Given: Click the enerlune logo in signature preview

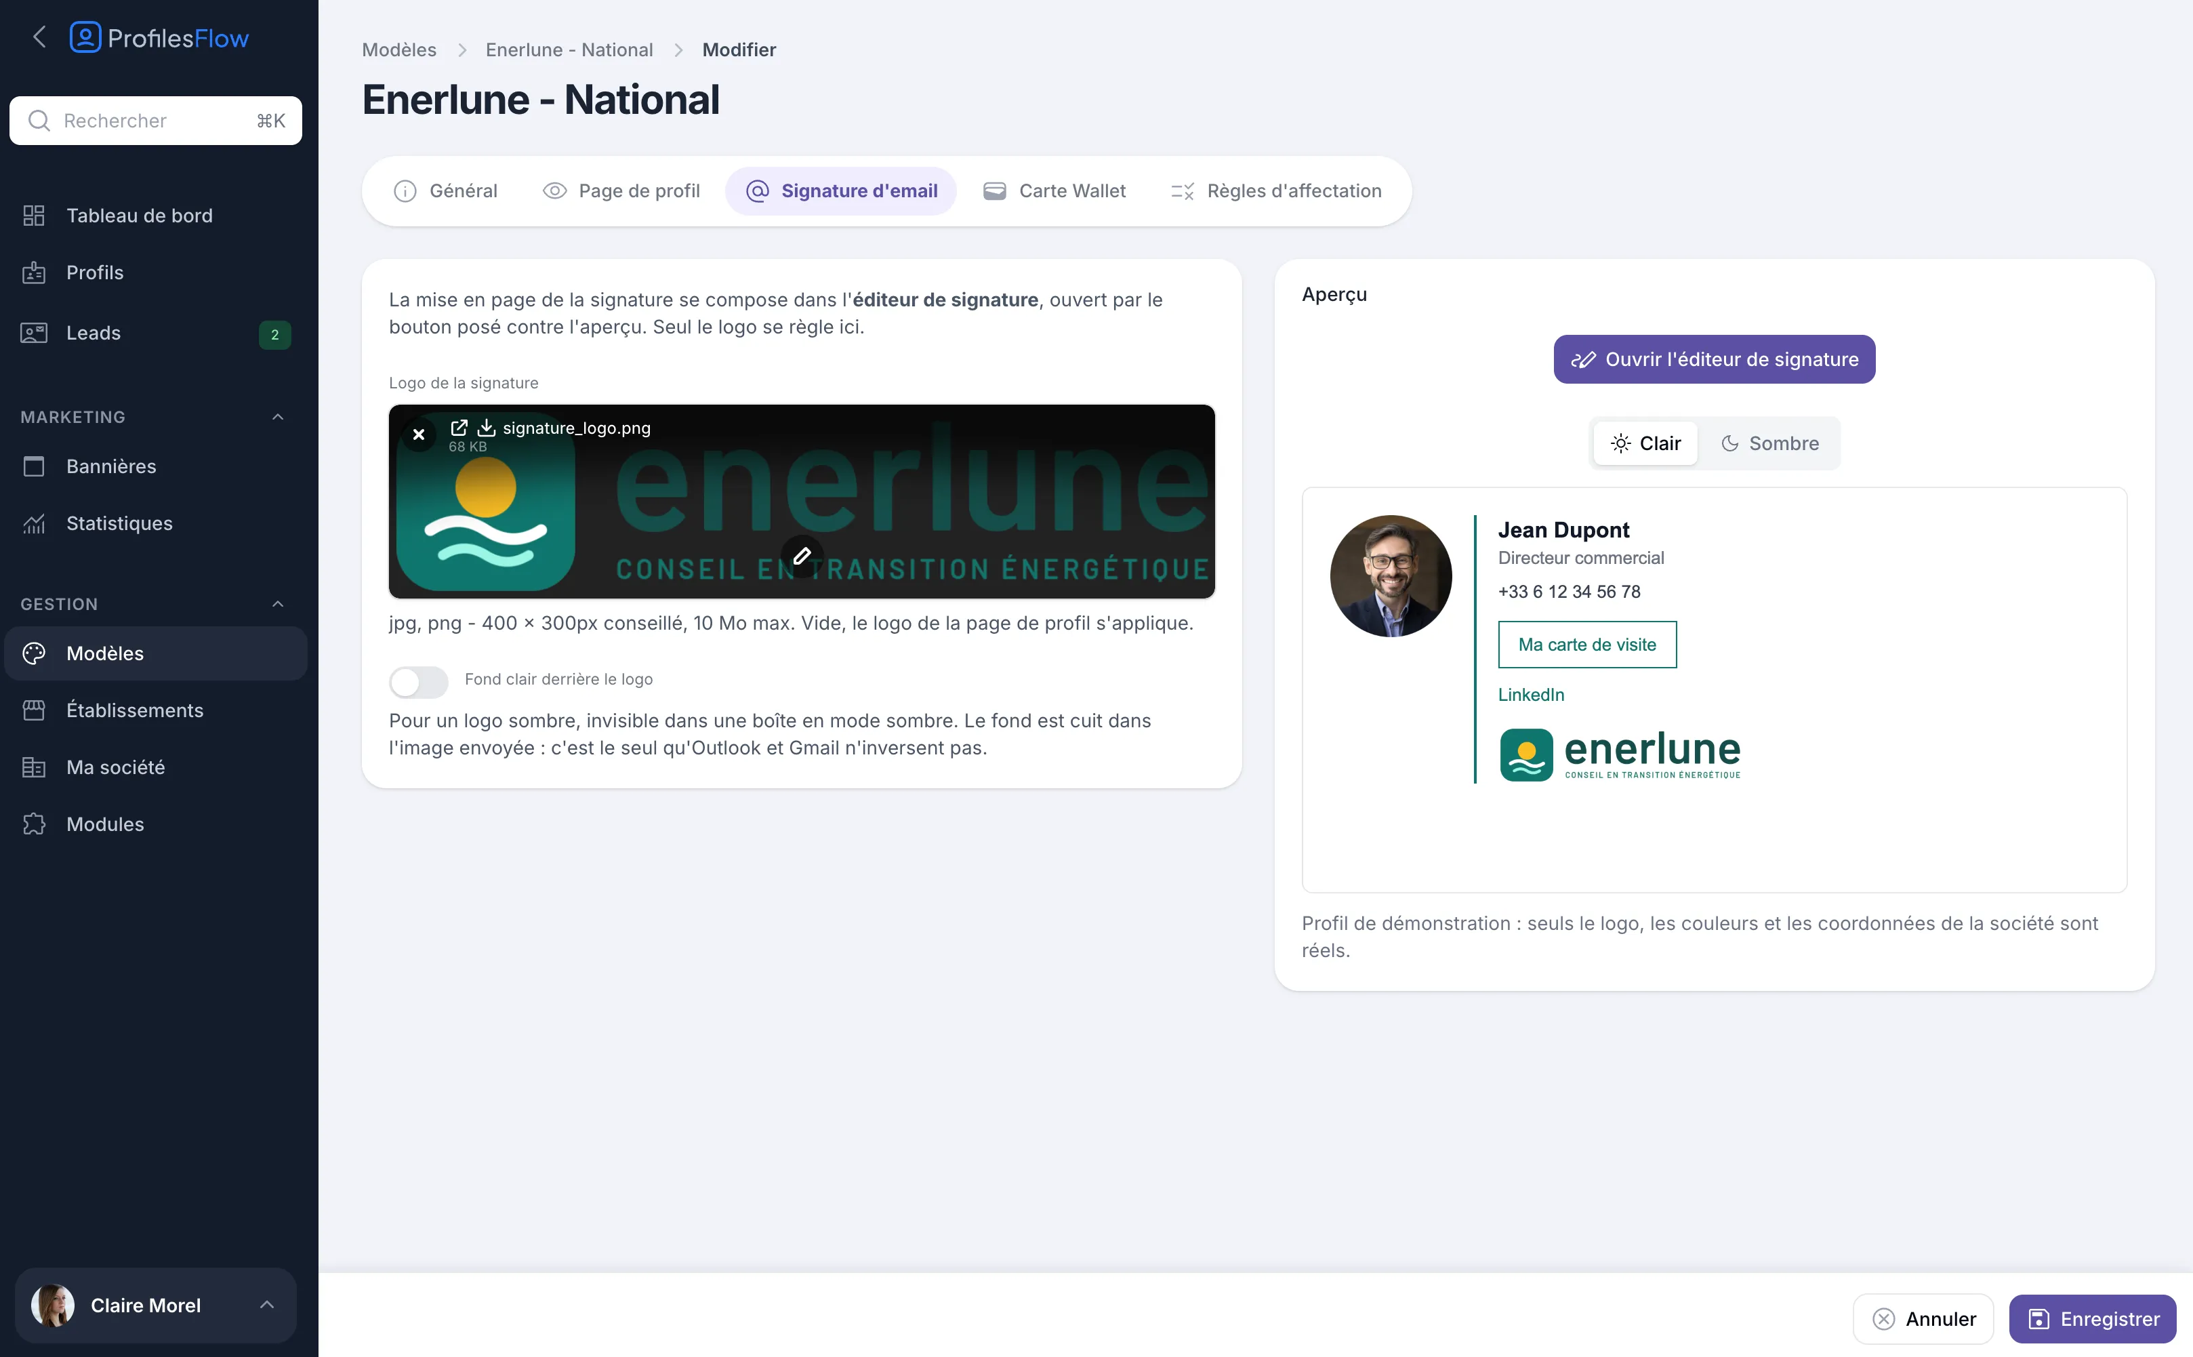Looking at the screenshot, I should click(x=1620, y=755).
